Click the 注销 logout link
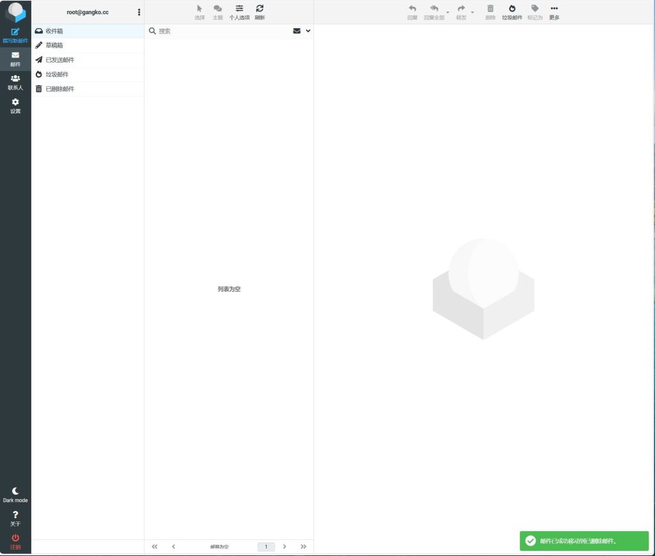Screen dimensions: 655x556 [15, 542]
